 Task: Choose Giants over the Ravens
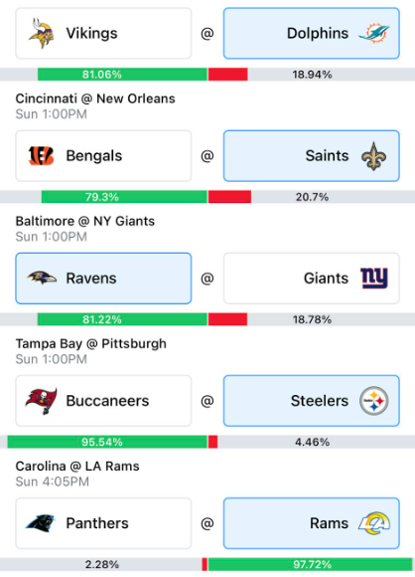click(x=312, y=279)
